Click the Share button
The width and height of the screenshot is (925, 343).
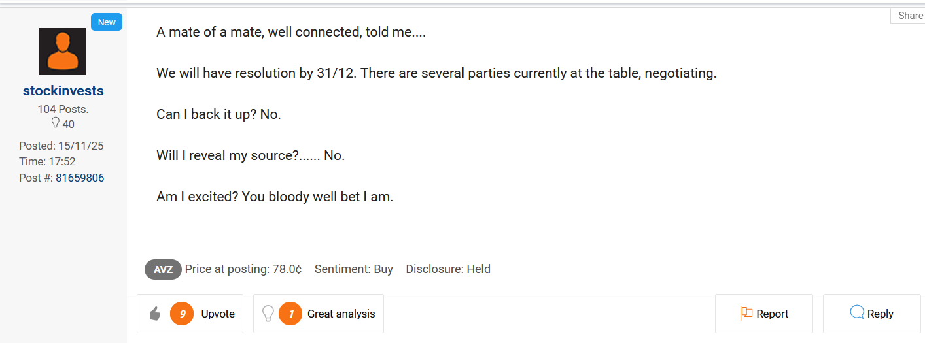coord(910,16)
